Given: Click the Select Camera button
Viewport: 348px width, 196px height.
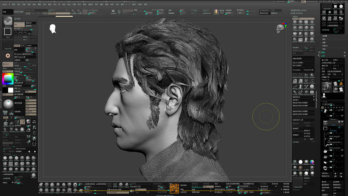Looking at the screenshot, I should (x=21, y=149).
